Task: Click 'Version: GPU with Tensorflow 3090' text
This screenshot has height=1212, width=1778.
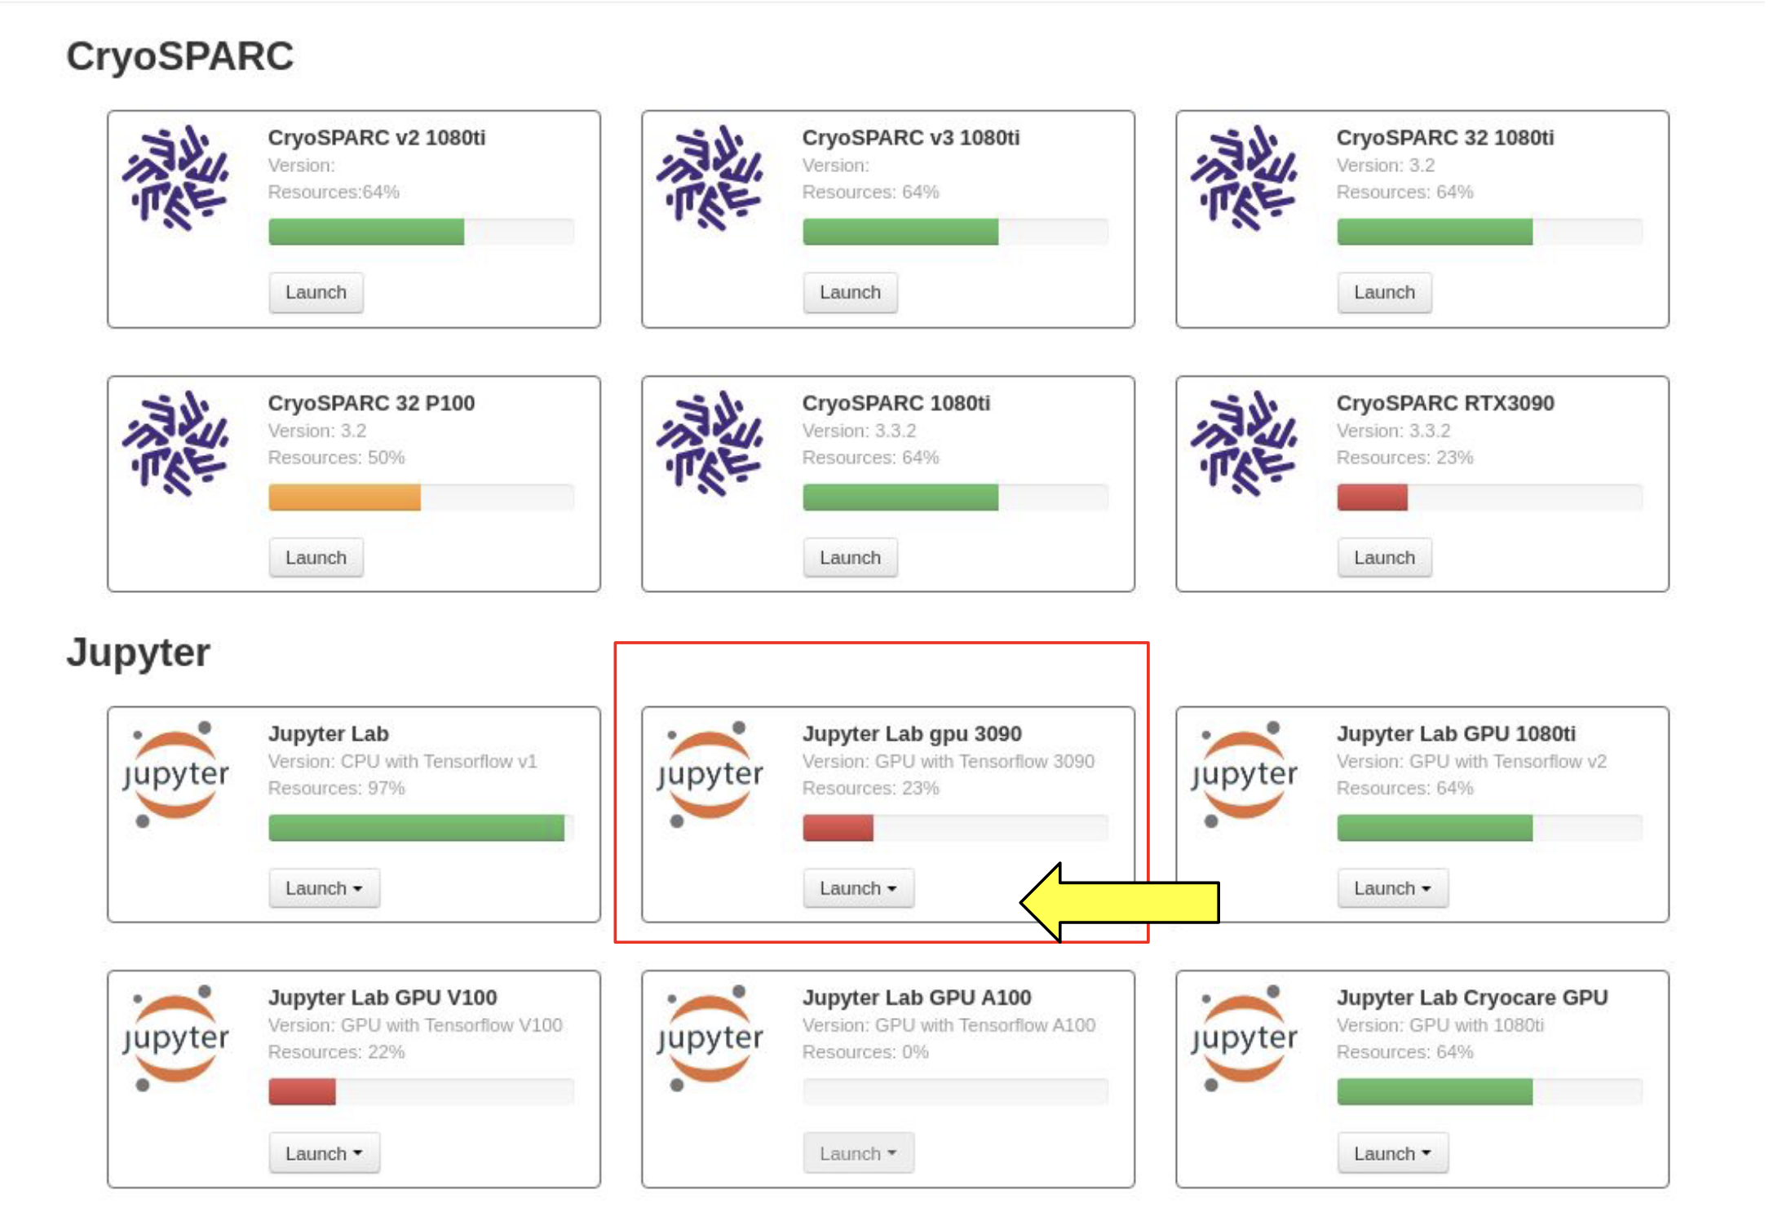Action: point(949,762)
